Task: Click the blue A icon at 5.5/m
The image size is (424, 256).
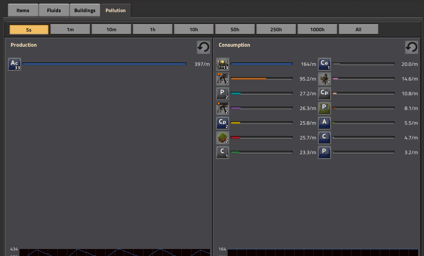Action: pyautogui.click(x=324, y=123)
